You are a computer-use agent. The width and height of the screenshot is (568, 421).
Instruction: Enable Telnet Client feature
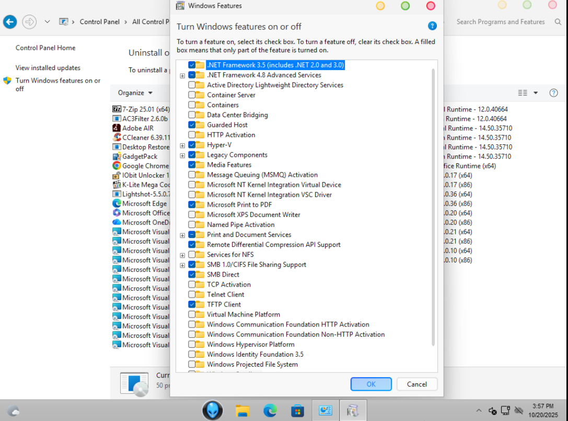192,294
